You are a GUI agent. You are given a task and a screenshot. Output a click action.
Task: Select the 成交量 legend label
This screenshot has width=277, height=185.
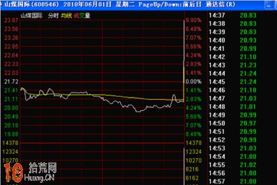click(82, 16)
